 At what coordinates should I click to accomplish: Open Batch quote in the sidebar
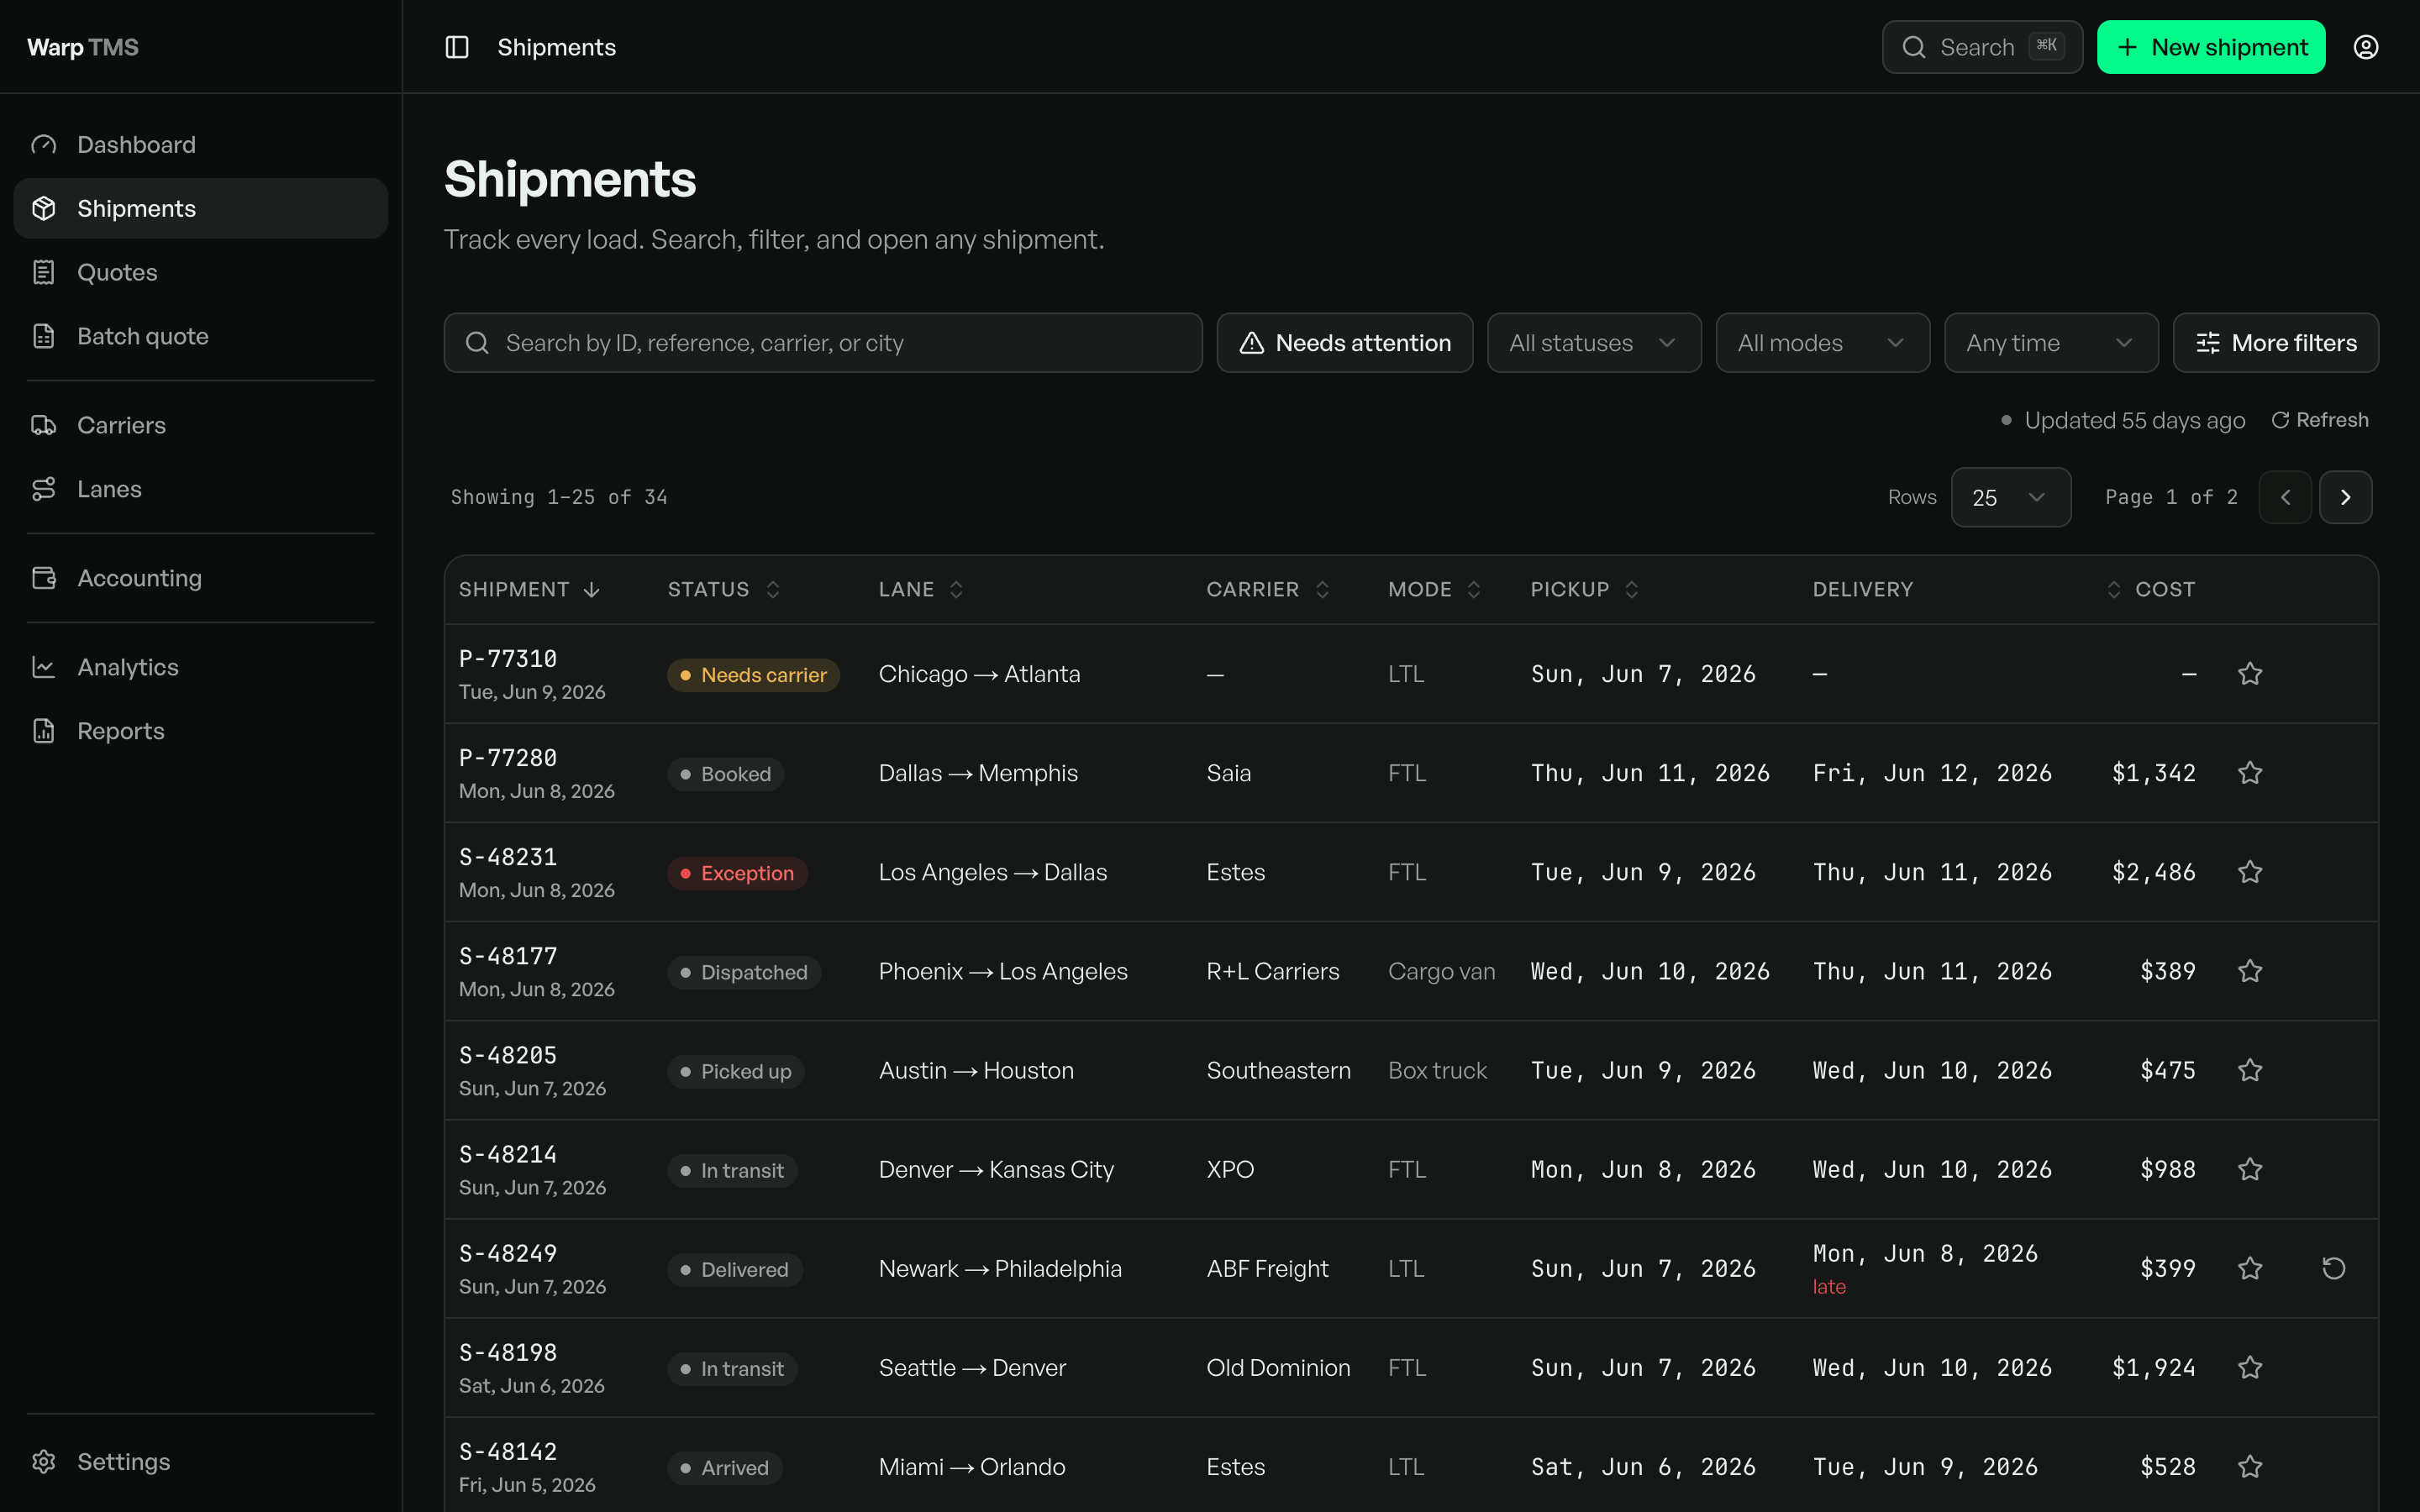[x=200, y=336]
